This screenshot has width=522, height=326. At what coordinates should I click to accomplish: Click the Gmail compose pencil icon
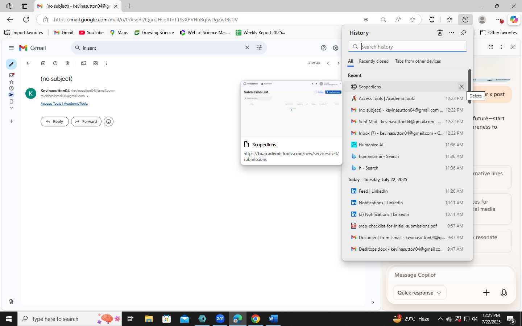tap(11, 64)
